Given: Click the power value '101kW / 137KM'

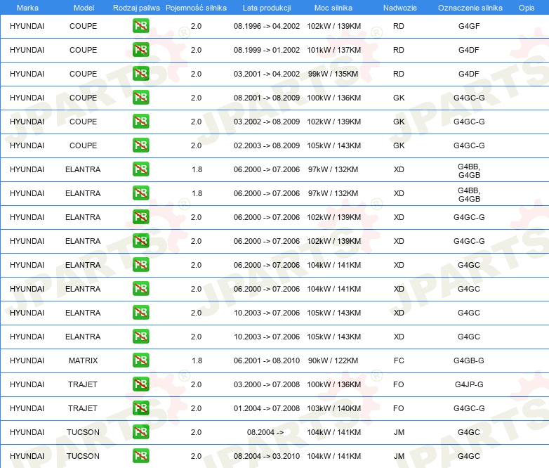Looking at the screenshot, I should point(334,50).
